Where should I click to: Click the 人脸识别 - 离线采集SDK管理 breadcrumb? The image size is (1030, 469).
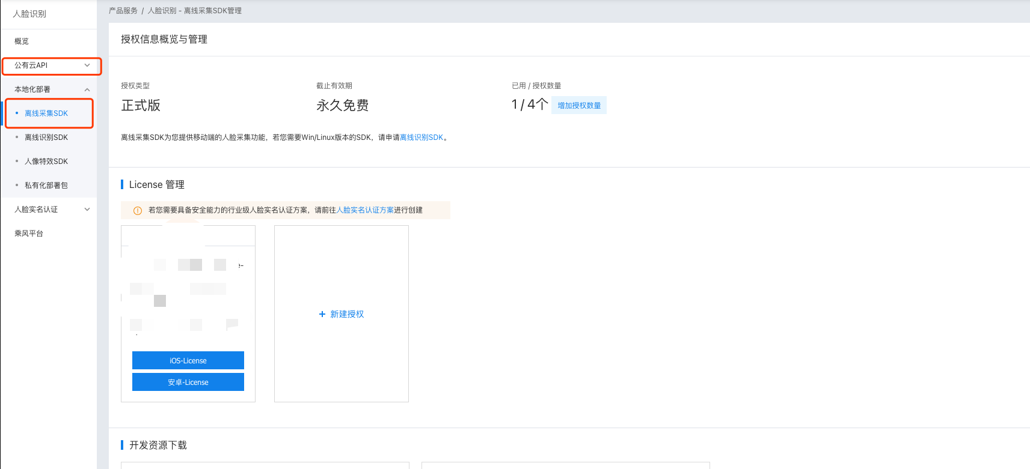[x=195, y=11]
